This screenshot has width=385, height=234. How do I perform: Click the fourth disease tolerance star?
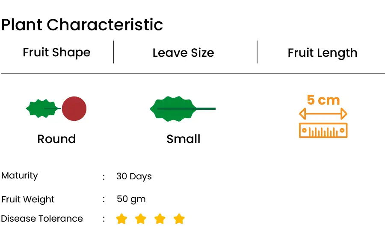coord(179,219)
